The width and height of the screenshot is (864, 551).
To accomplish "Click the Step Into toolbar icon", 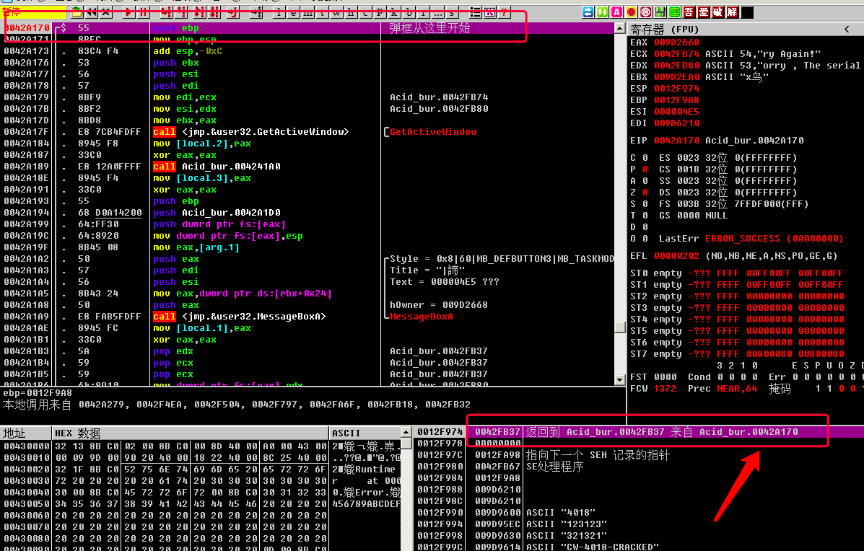I will [166, 12].
